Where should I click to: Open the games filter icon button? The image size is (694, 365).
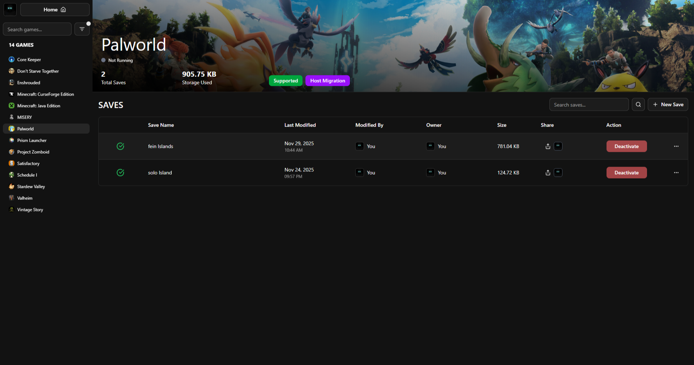click(x=82, y=29)
